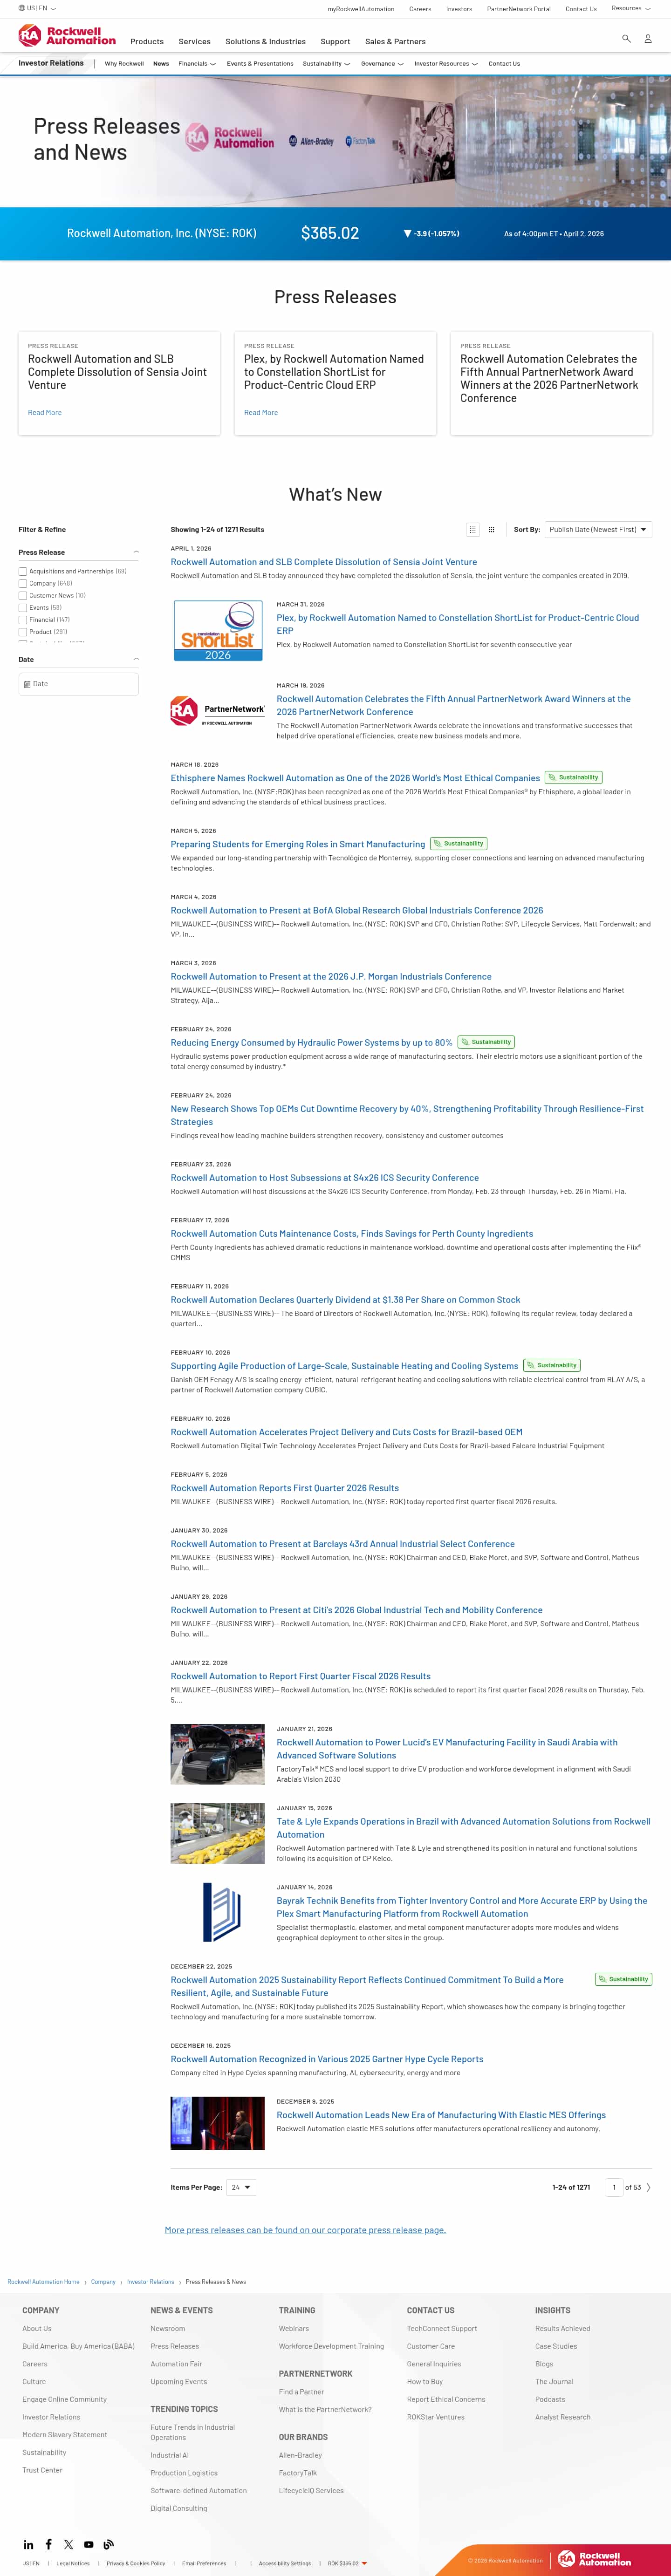Open the Financials submenu

[197, 64]
